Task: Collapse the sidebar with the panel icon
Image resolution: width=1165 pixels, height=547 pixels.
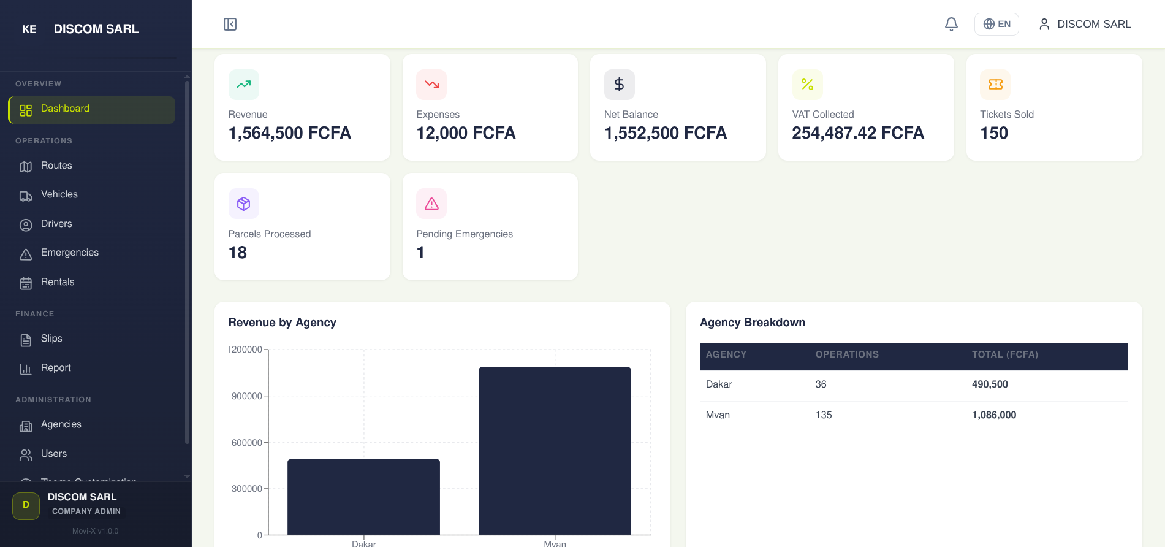Action: [x=230, y=24]
